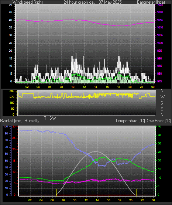
Task: Select the "Temperature (°C)" label
Action: (x=130, y=121)
